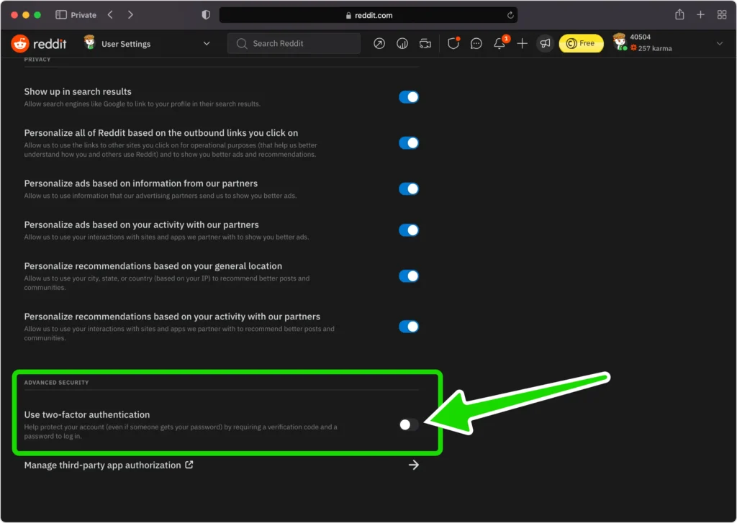Disable Show up in search results
This screenshot has height=523, width=737.
409,97
